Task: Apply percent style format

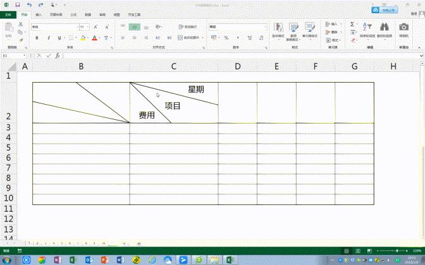Action: [x=226, y=38]
